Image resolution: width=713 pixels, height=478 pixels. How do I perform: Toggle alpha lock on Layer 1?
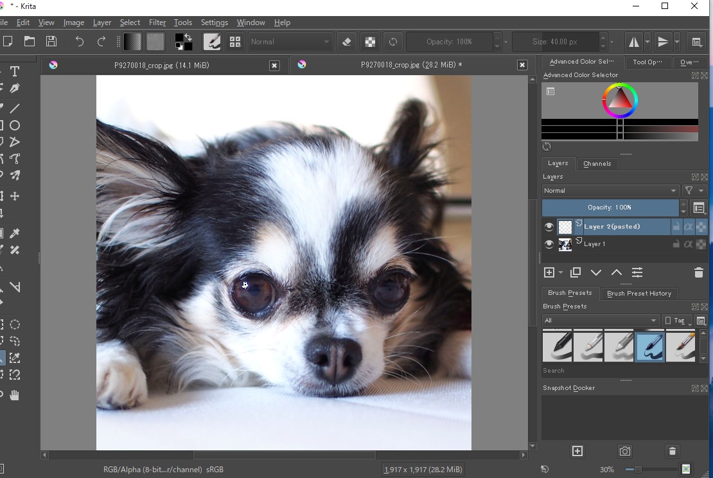click(x=701, y=244)
